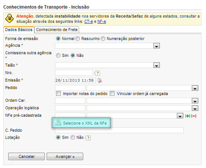Screen dimensions: 206x168
Task: Click the help icon next to Nro. field
Action: (x=97, y=73)
